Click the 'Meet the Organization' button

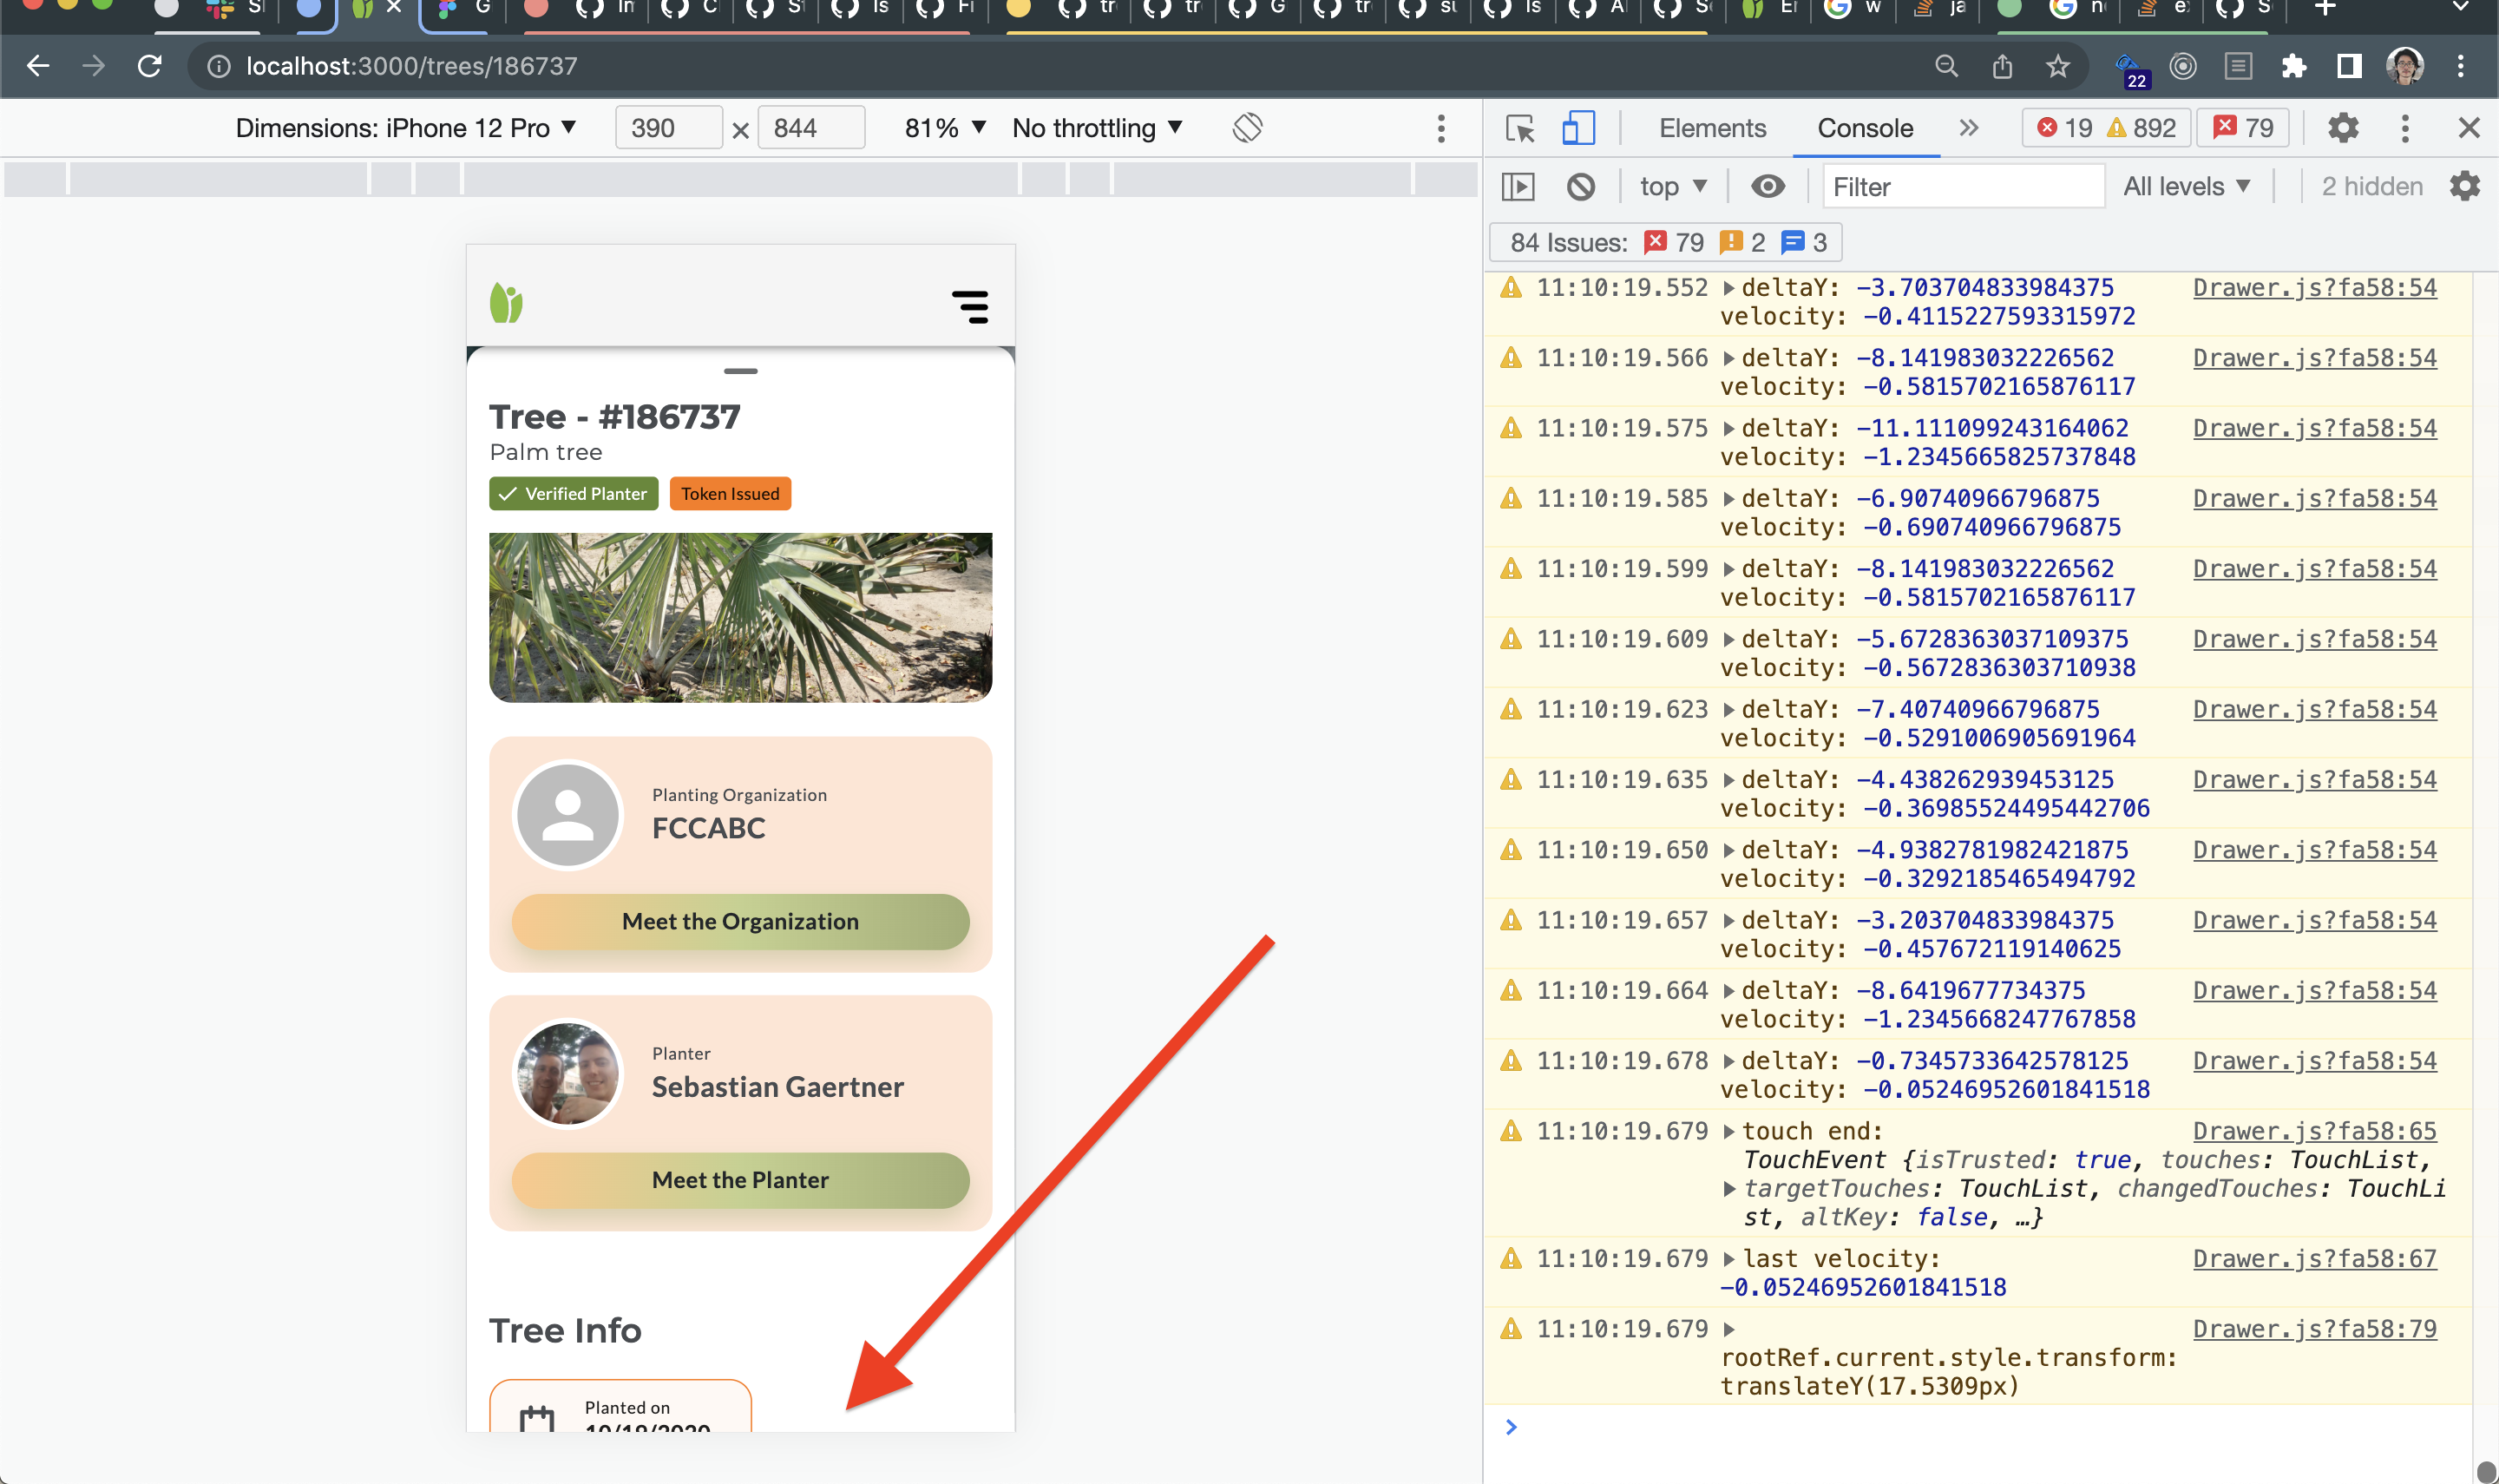[739, 921]
